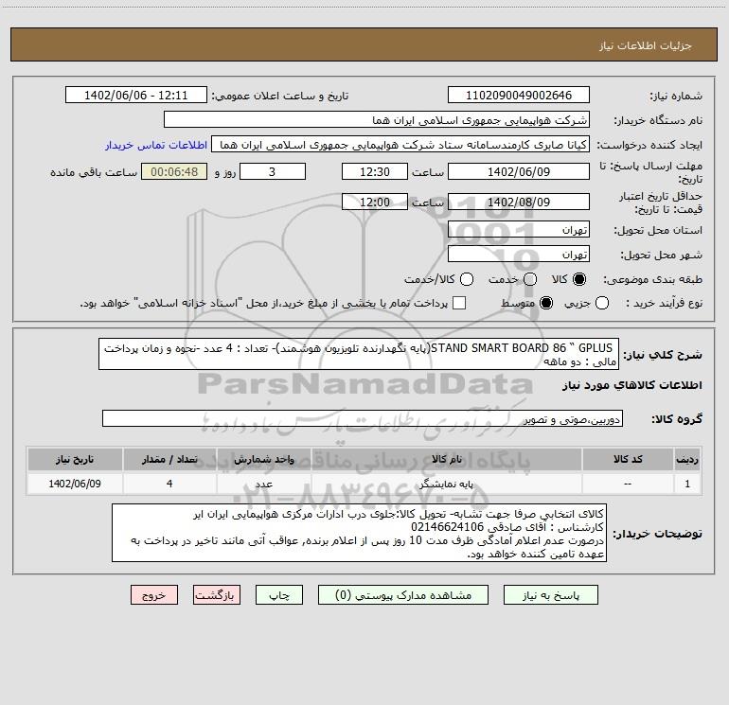The height and width of the screenshot is (705, 729).
Task: Click the delivery province تهران field
Action: pyautogui.click(x=519, y=230)
